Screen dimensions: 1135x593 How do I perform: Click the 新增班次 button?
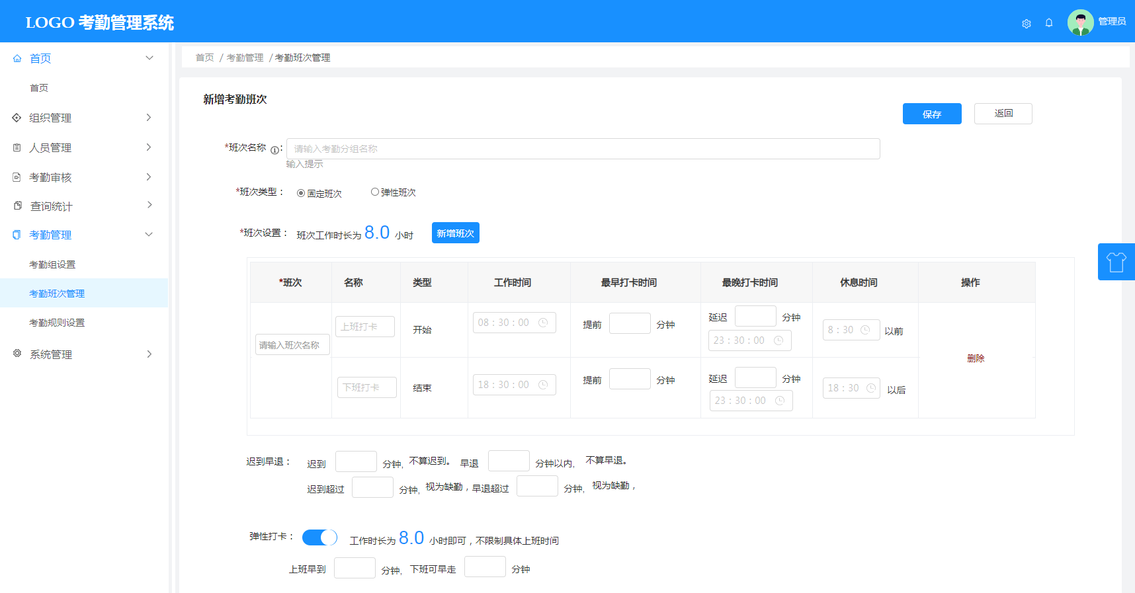click(x=455, y=233)
